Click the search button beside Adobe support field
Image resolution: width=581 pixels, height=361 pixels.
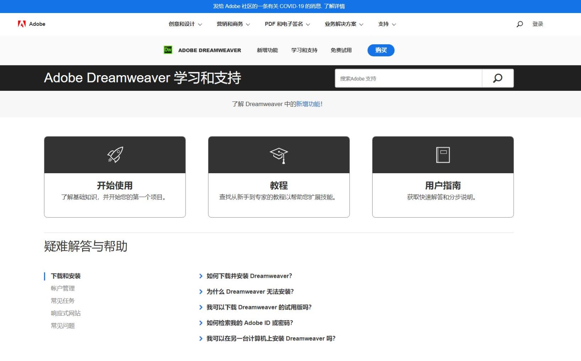point(497,78)
